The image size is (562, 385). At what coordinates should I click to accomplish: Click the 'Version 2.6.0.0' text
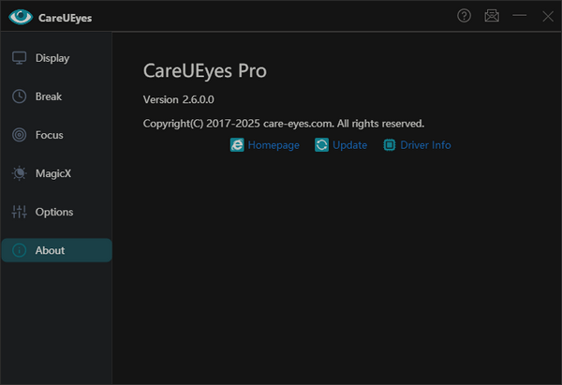pyautogui.click(x=179, y=99)
